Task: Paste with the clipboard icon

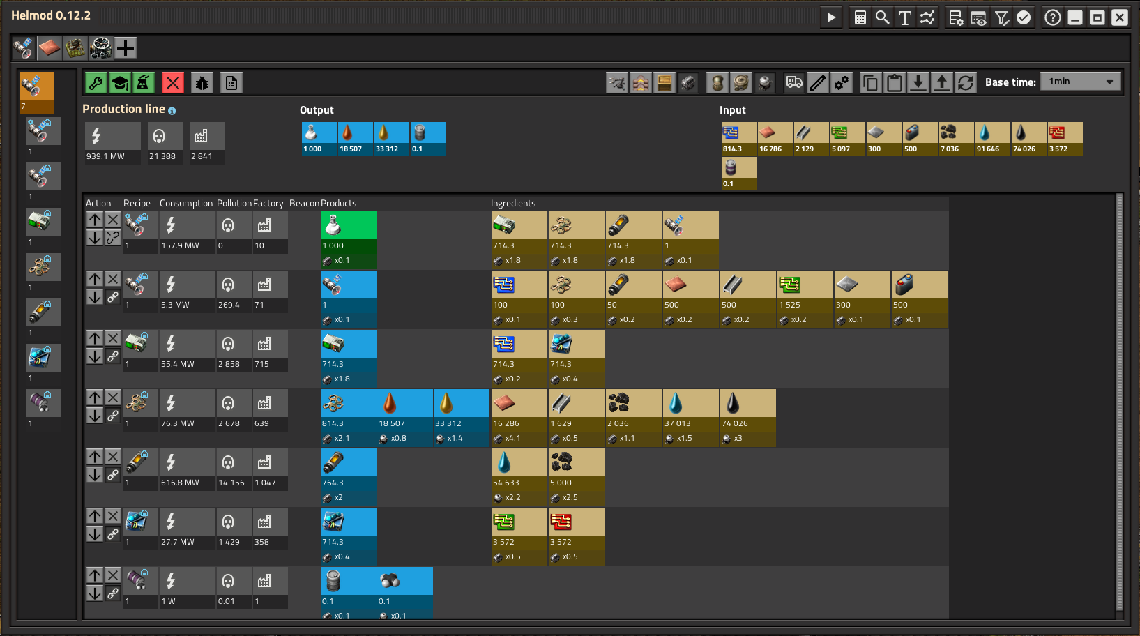Action: click(x=895, y=83)
